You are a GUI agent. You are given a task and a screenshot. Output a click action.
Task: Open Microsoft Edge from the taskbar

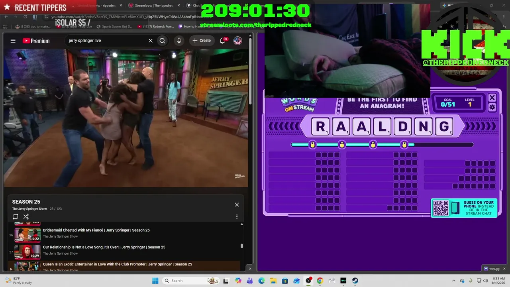pyautogui.click(x=261, y=281)
